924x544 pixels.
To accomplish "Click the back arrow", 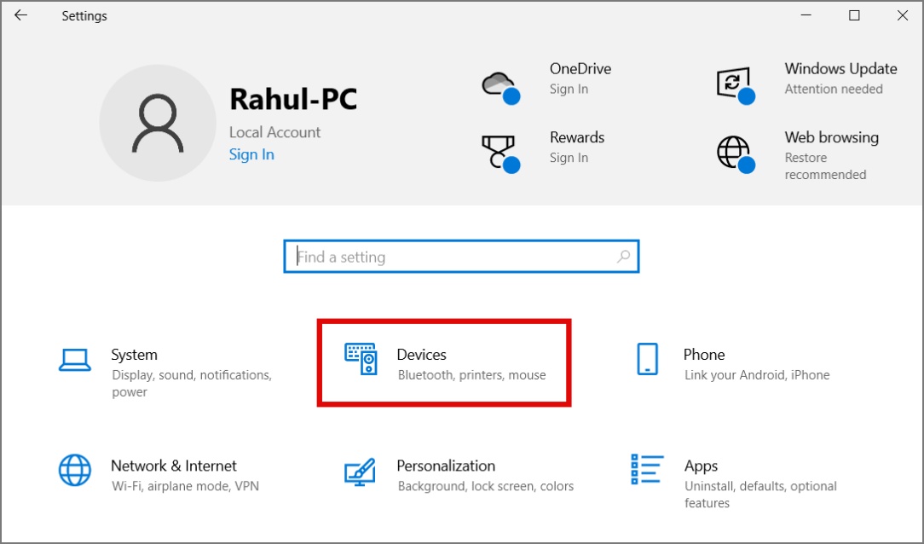I will (x=20, y=14).
